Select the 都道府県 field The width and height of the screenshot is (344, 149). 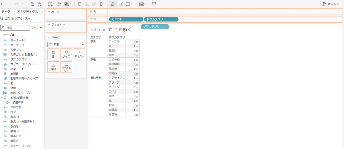[18, 102]
